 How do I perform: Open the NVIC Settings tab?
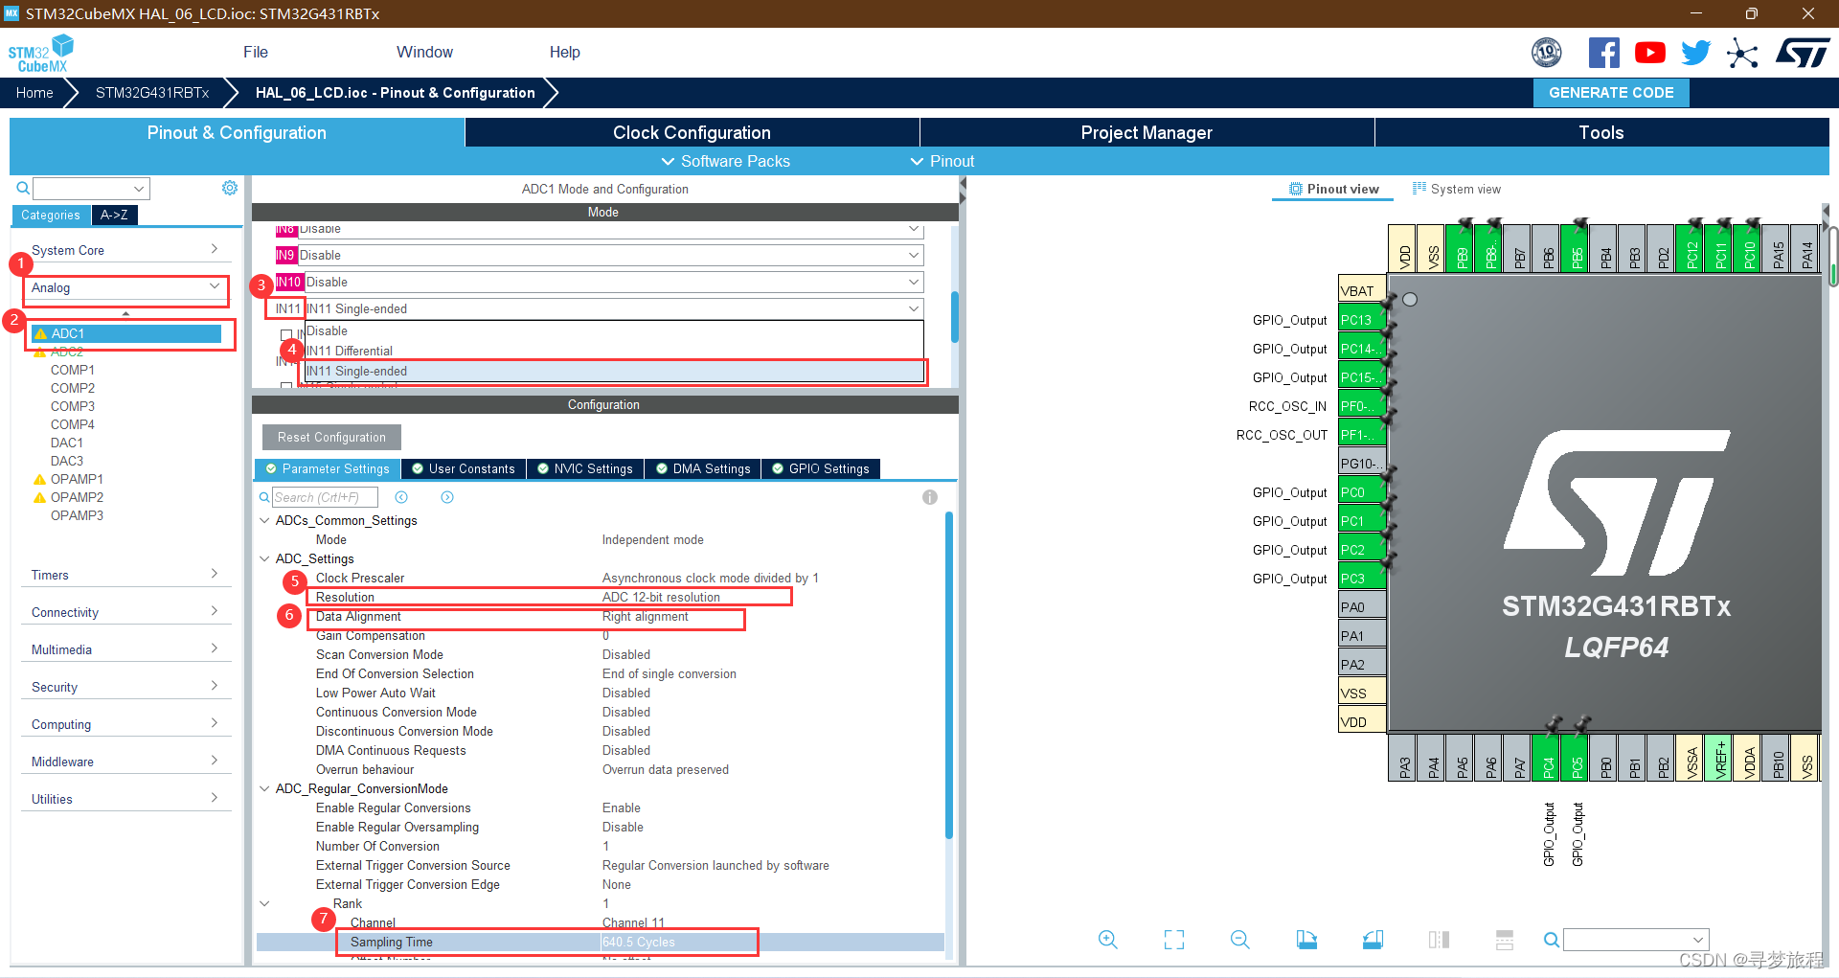coord(585,468)
